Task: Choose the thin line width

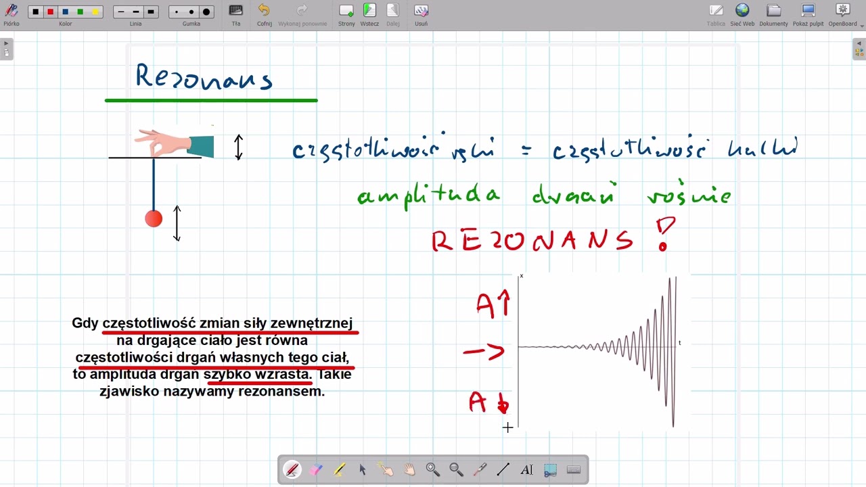Action: point(121,12)
